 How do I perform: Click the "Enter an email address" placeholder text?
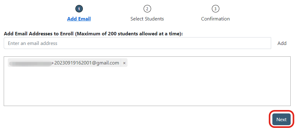33,43
